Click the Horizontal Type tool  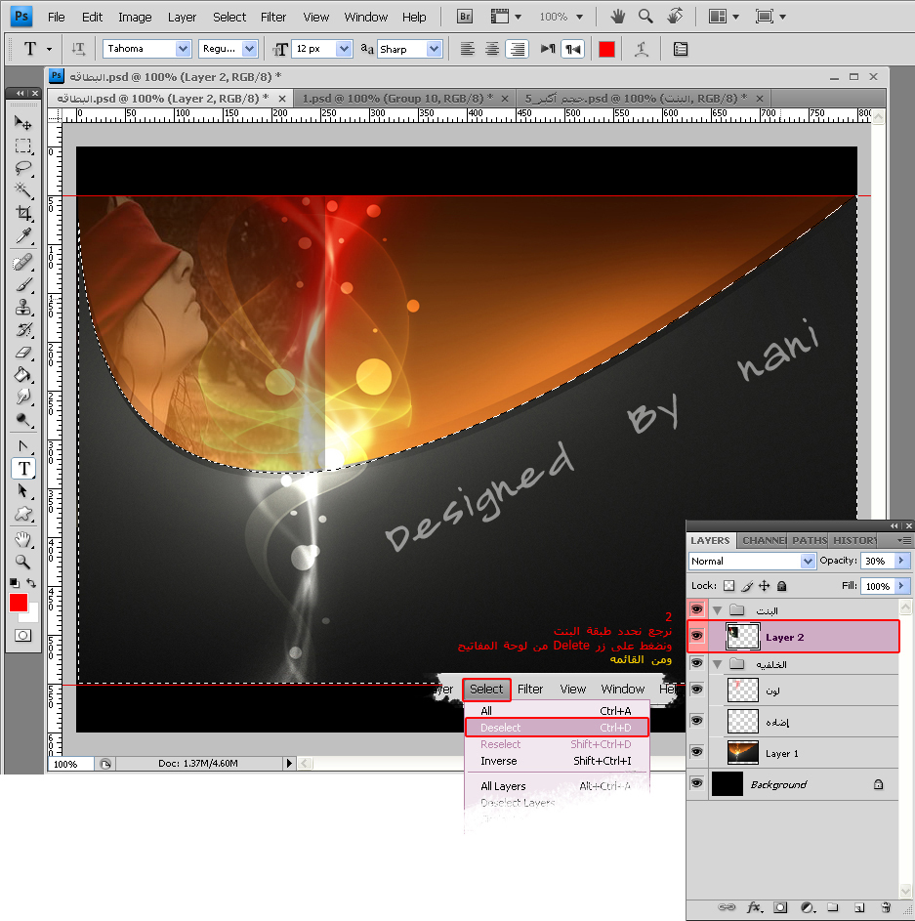tap(23, 468)
